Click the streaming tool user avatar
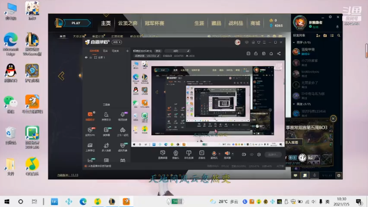The height and width of the screenshot is (207, 368). click(x=237, y=42)
